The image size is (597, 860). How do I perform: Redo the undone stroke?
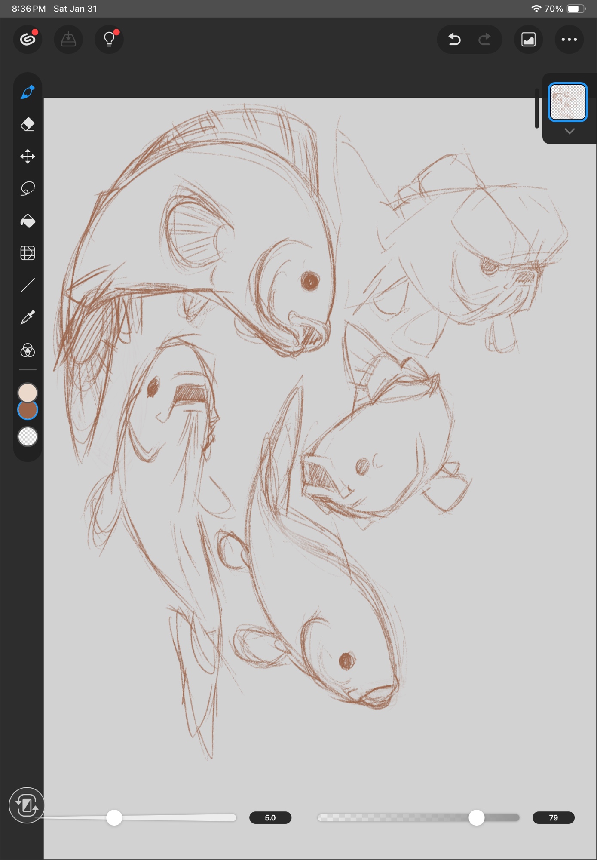pos(485,40)
